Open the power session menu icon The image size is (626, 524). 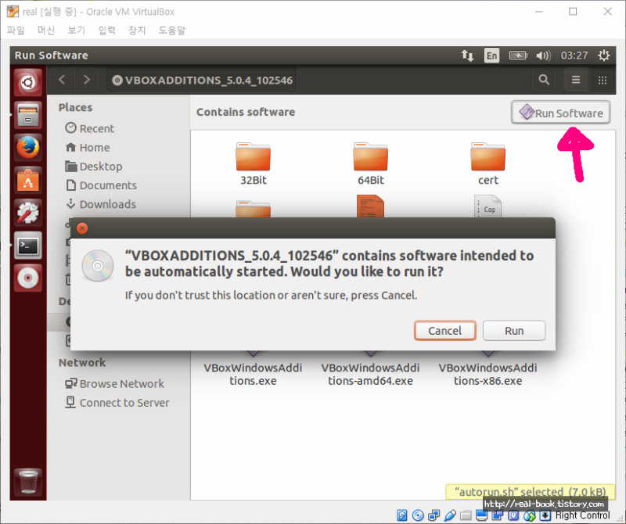pyautogui.click(x=603, y=55)
